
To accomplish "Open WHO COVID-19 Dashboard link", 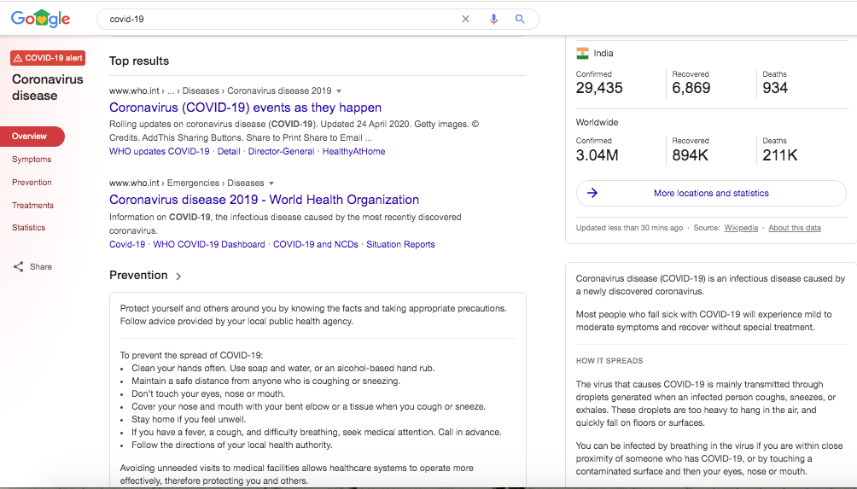I will (209, 244).
